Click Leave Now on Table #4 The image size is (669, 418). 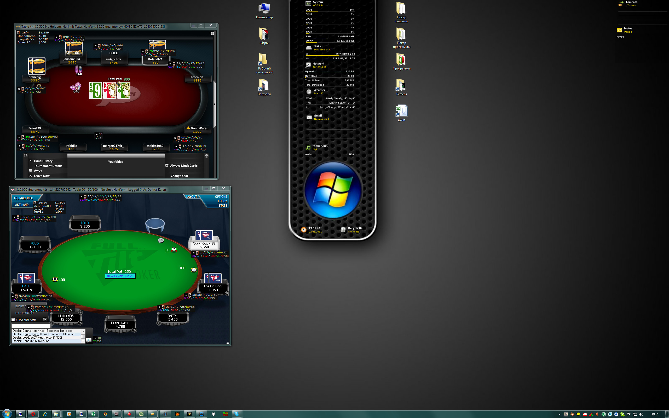(x=42, y=176)
